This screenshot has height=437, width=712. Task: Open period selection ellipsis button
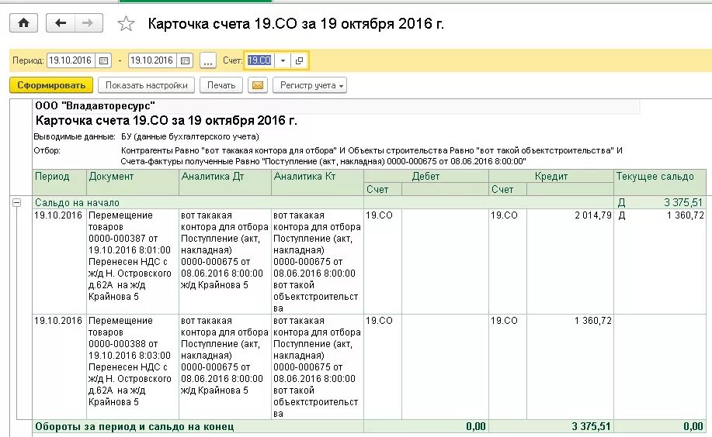pos(207,60)
